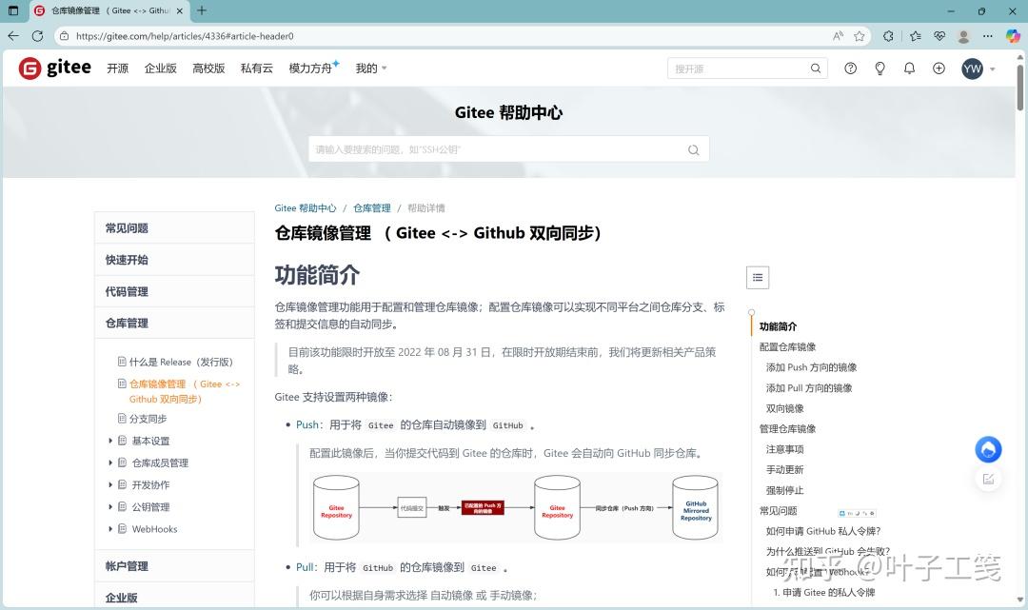Open the 高校版 navigation item
Image resolution: width=1028 pixels, height=610 pixels.
[x=208, y=69]
